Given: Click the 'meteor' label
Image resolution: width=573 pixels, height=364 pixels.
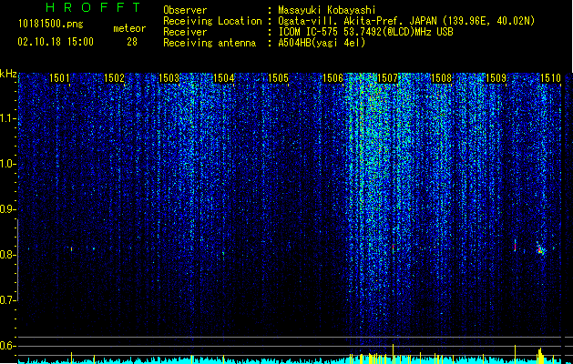Looking at the screenshot, I should (129, 28).
